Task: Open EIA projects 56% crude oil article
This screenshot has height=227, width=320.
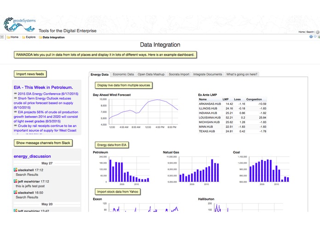Action: point(46,117)
